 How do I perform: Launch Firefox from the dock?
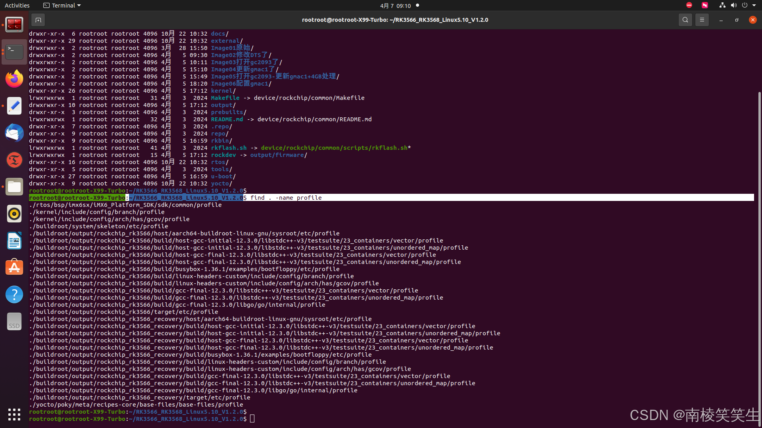(x=14, y=78)
